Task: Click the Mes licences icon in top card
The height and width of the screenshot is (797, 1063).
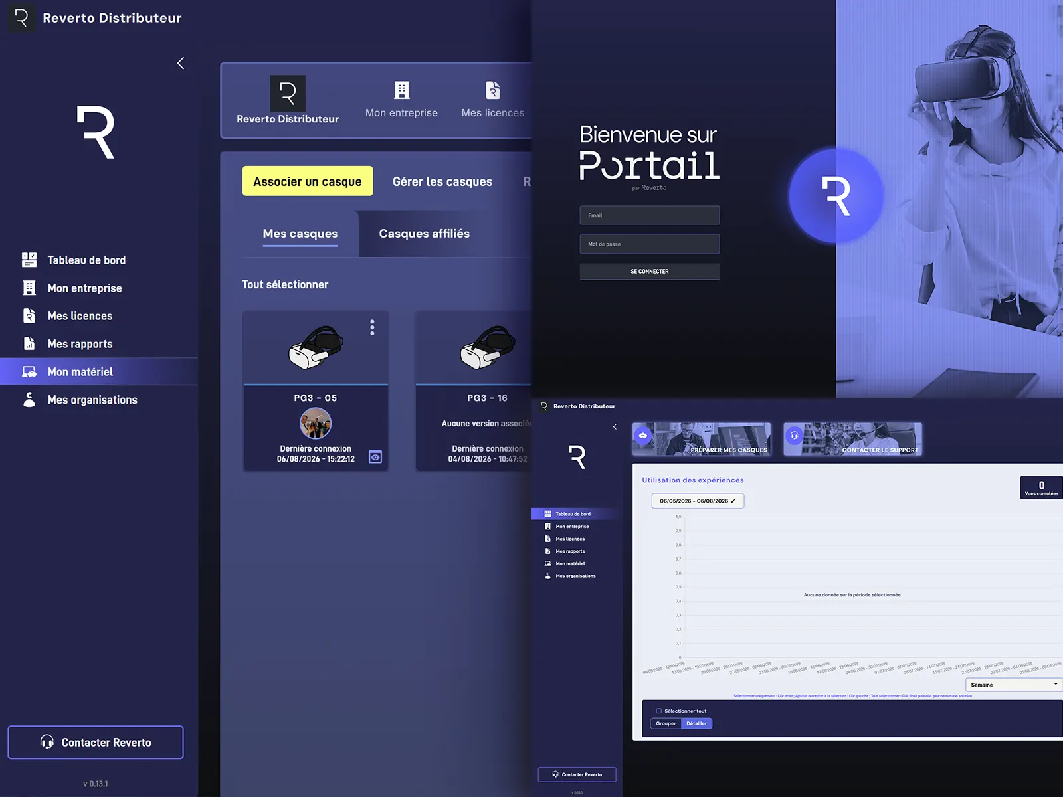Action: 493,90
